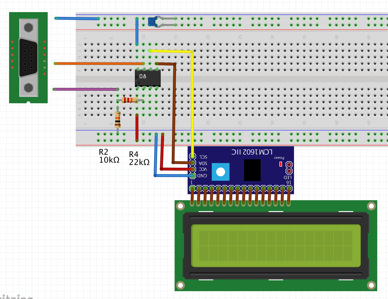Click the green LCD display screen
Image resolution: width=388 pixels, height=299 pixels.
click(x=276, y=246)
